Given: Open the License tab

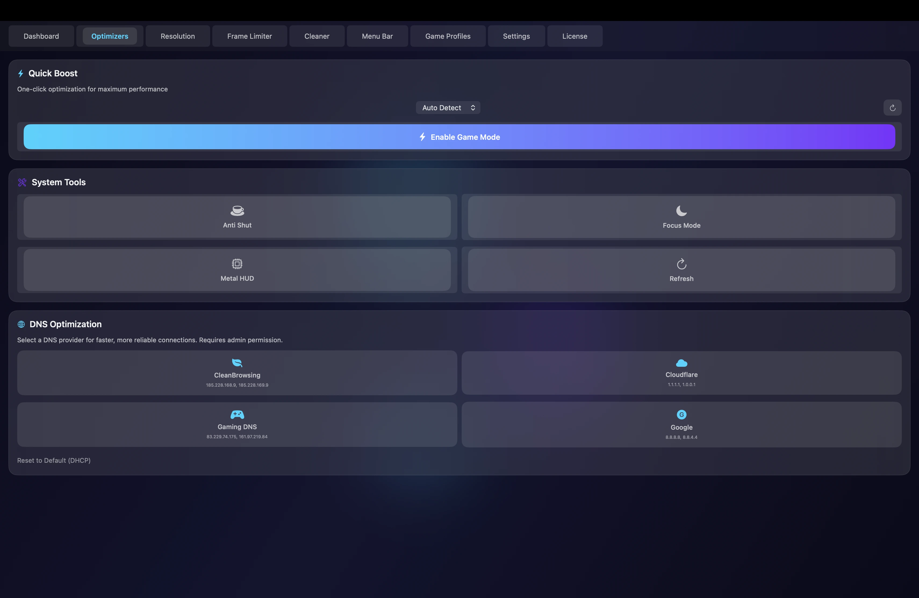Looking at the screenshot, I should click(x=575, y=36).
